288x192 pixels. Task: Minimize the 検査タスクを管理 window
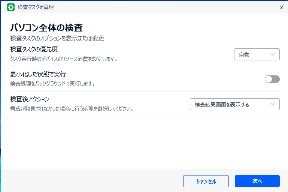[270, 7]
